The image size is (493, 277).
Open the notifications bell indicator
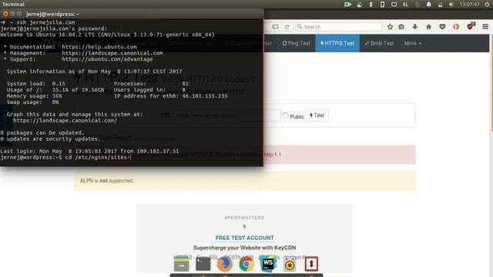pos(428,5)
